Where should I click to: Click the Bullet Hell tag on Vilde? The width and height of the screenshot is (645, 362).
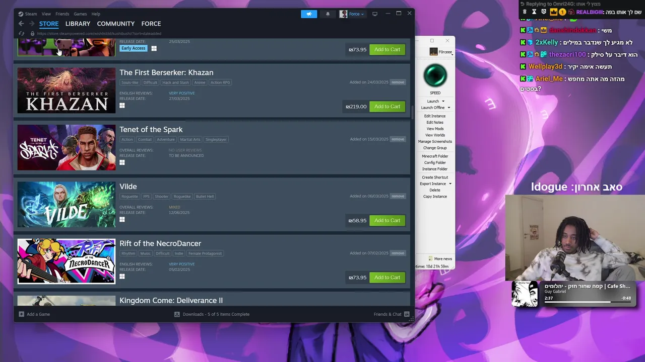pos(205,197)
